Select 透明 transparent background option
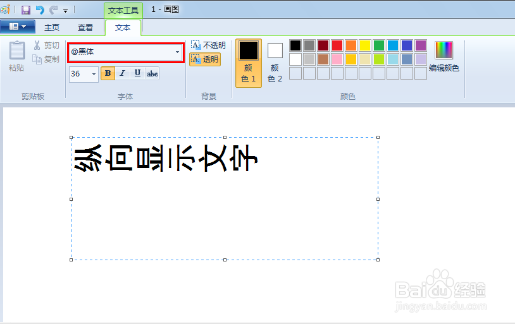 click(205, 59)
